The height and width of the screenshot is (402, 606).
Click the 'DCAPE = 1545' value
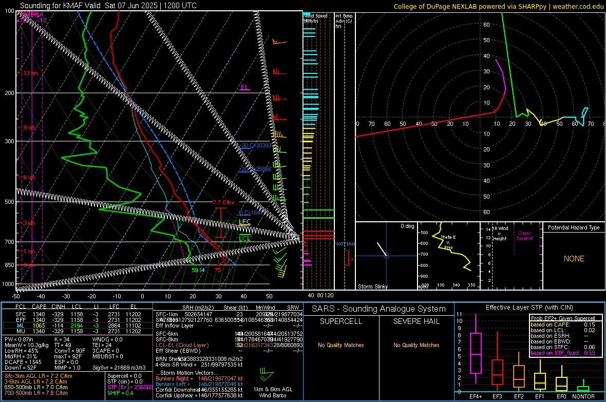click(23, 362)
